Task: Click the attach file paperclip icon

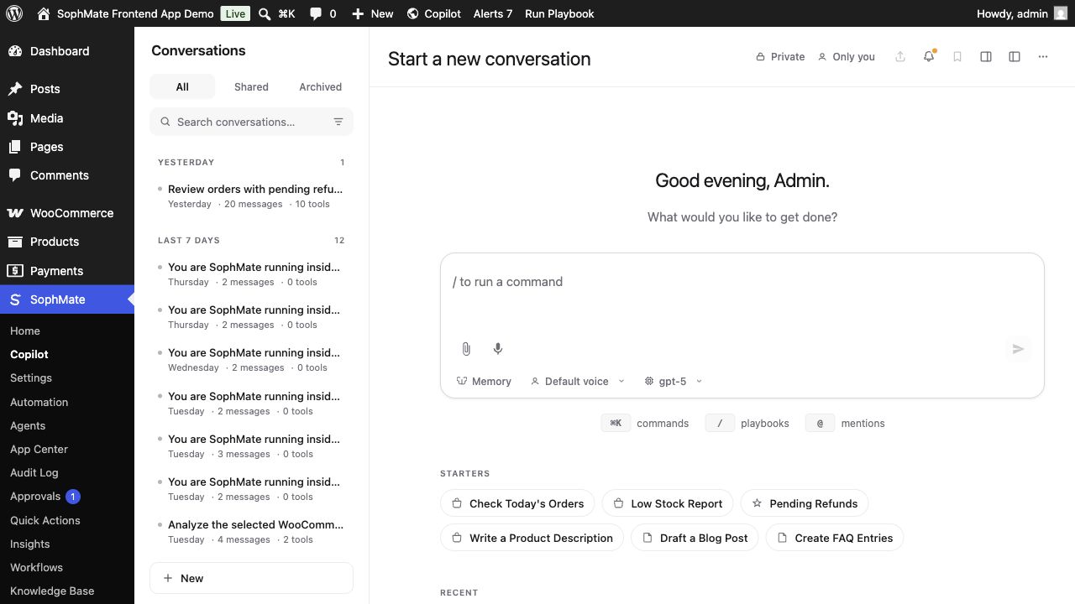Action: [466, 349]
